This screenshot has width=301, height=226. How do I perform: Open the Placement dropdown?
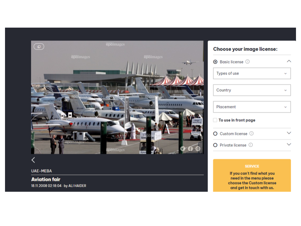tap(252, 107)
